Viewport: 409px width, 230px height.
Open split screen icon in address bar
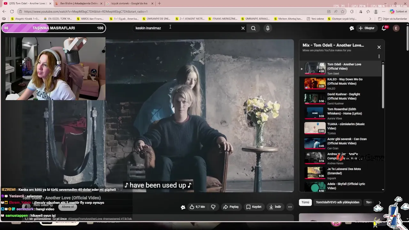click(x=329, y=11)
